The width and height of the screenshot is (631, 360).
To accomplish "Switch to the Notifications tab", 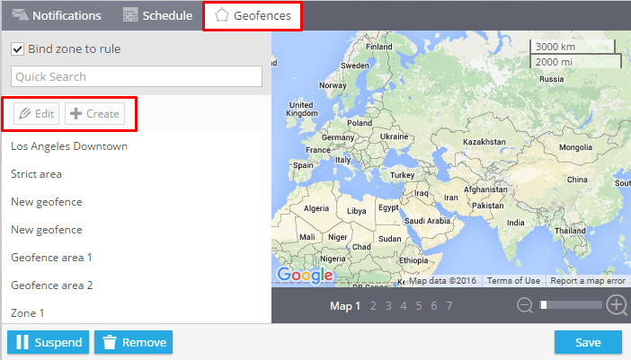I will point(57,15).
